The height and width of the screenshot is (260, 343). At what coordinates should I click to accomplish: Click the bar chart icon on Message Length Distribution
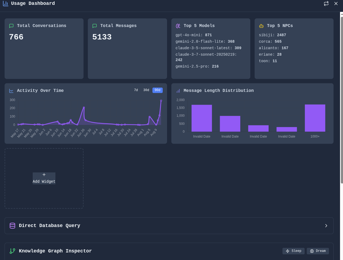[x=178, y=91]
